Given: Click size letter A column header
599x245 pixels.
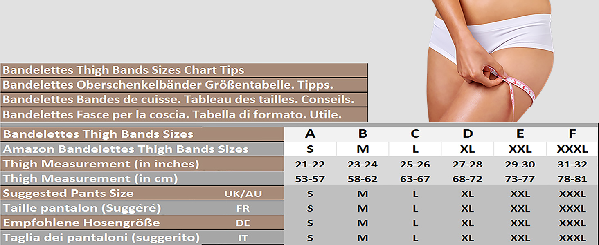Looking at the screenshot, I should point(310,134).
